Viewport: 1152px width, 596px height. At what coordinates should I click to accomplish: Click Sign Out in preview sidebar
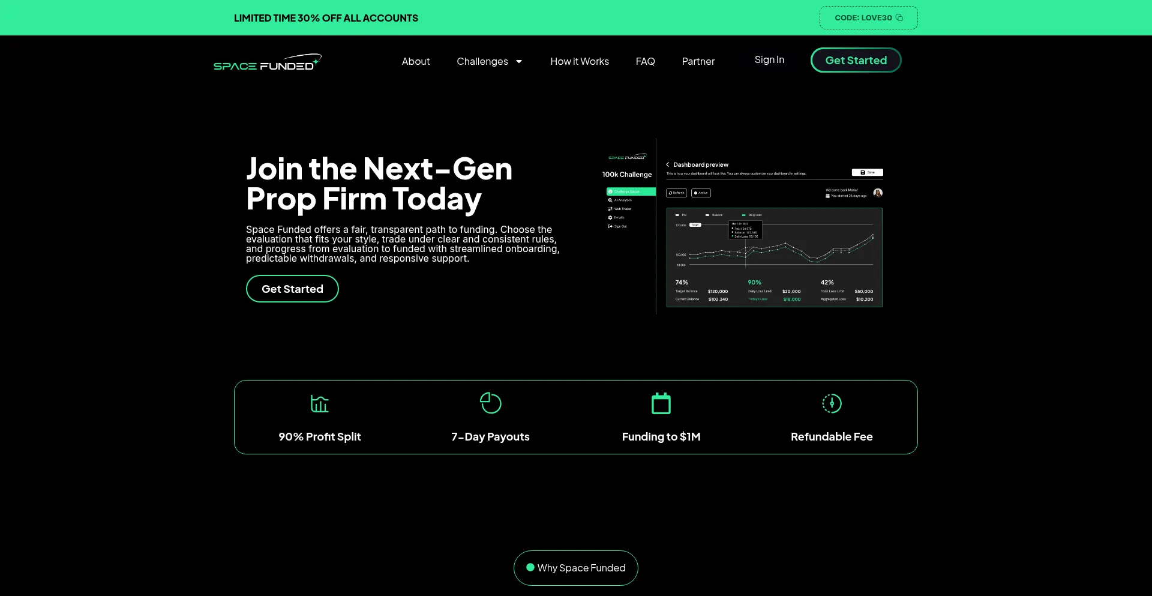pos(617,226)
